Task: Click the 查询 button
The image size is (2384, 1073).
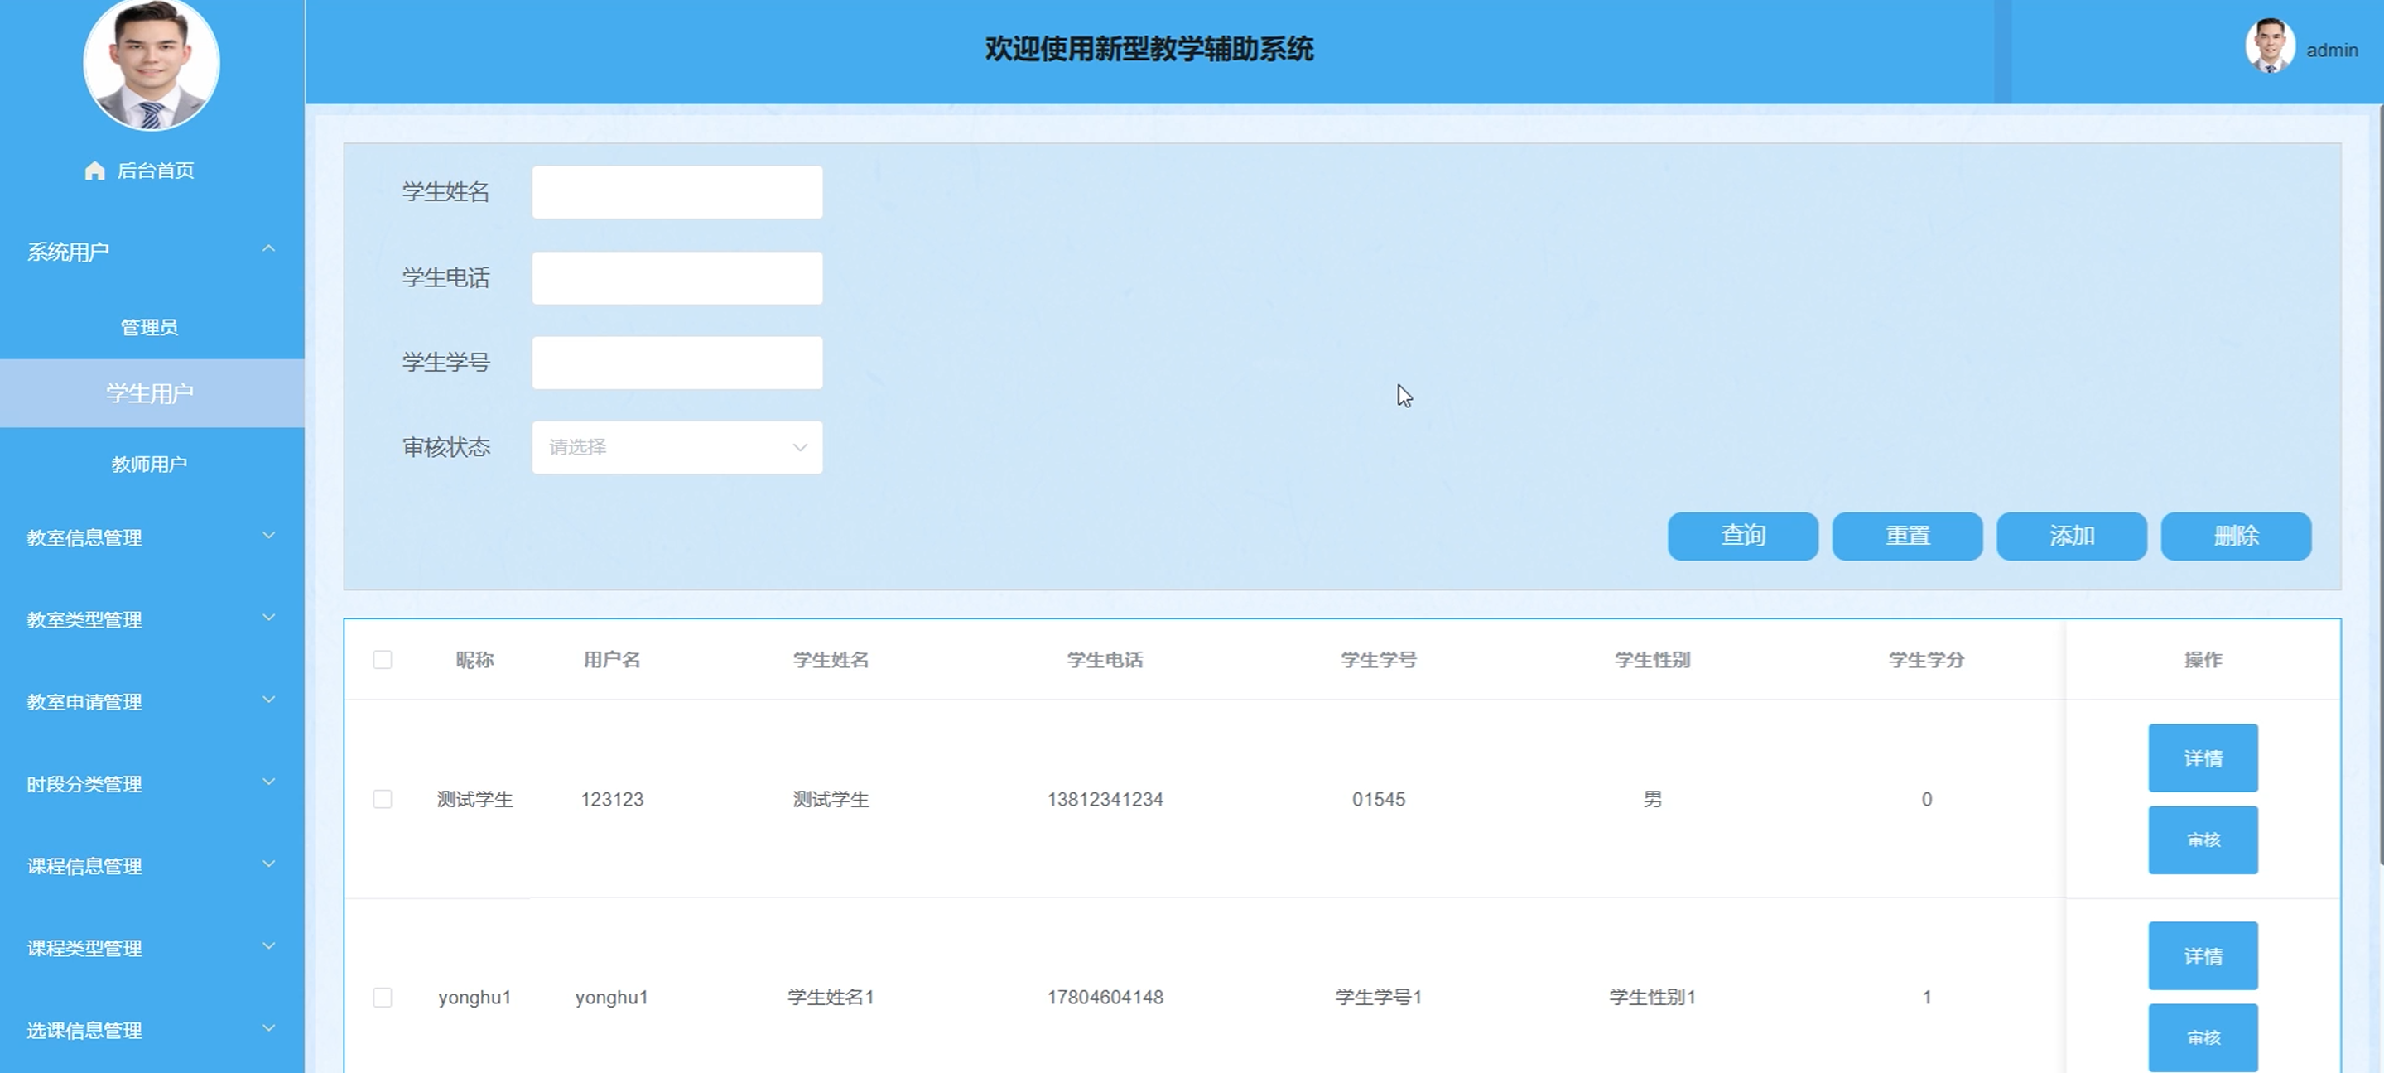Action: [1741, 536]
